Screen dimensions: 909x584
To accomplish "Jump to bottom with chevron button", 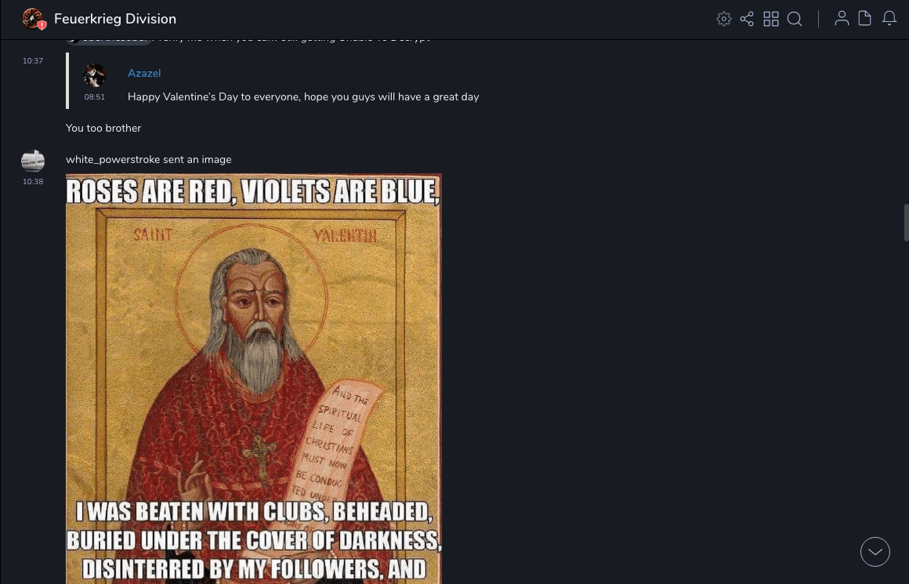I will click(x=875, y=552).
